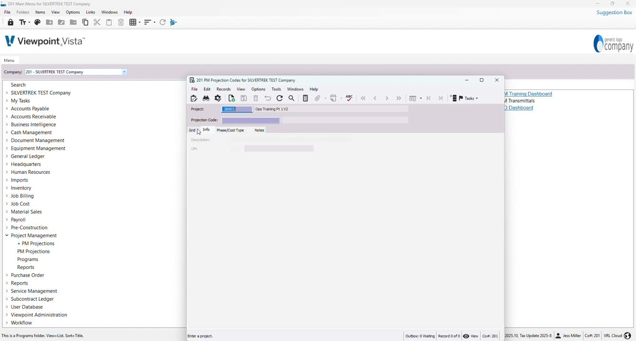Open the gear settings icon in Projection Codes
The height and width of the screenshot is (341, 636).
click(218, 99)
